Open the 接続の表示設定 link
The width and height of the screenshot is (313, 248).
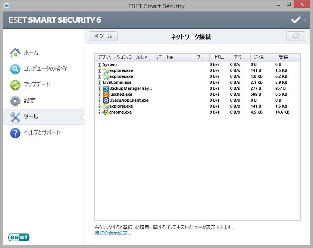point(113,233)
